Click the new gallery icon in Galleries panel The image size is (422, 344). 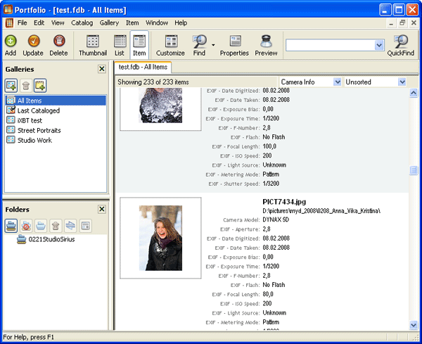[11, 86]
